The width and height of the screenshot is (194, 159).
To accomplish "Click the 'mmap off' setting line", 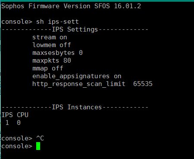I will tap(48, 68).
